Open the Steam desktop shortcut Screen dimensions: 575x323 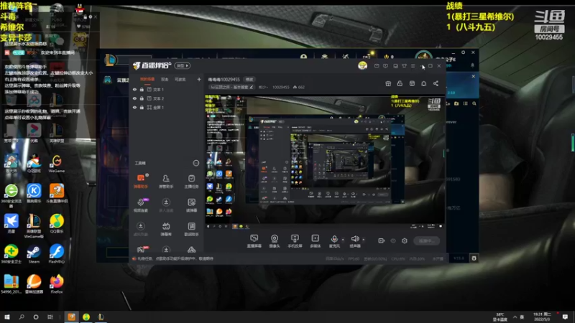34,254
